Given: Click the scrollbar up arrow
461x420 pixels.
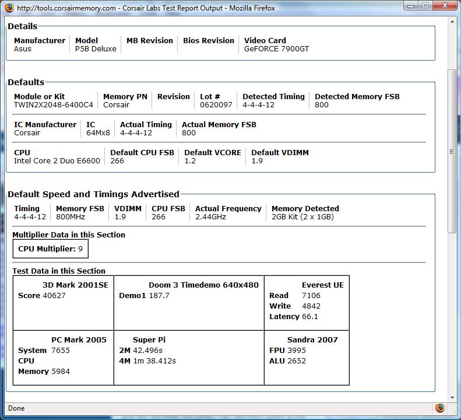Looking at the screenshot, I should (452, 22).
